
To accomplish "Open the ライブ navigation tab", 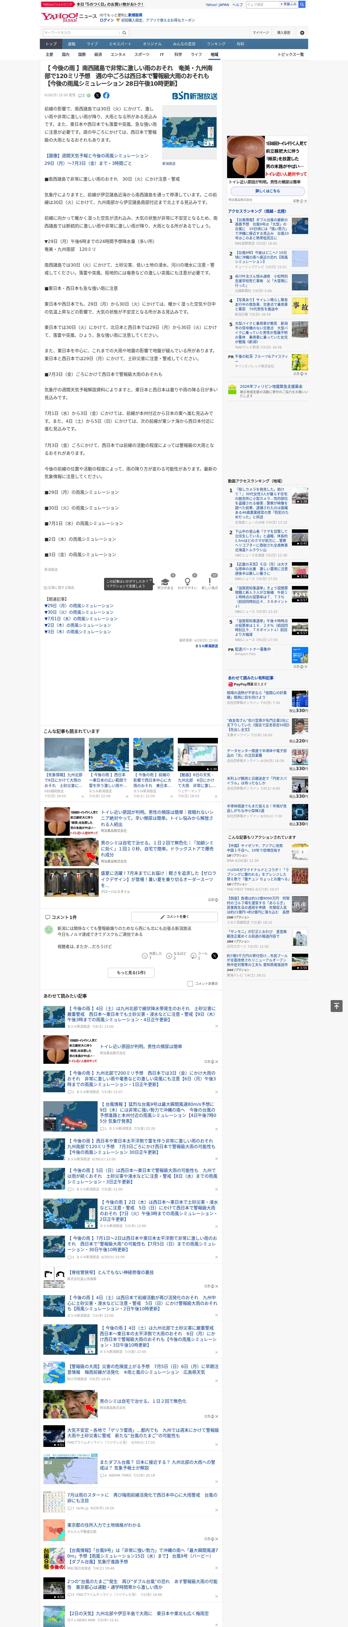I will (x=92, y=44).
